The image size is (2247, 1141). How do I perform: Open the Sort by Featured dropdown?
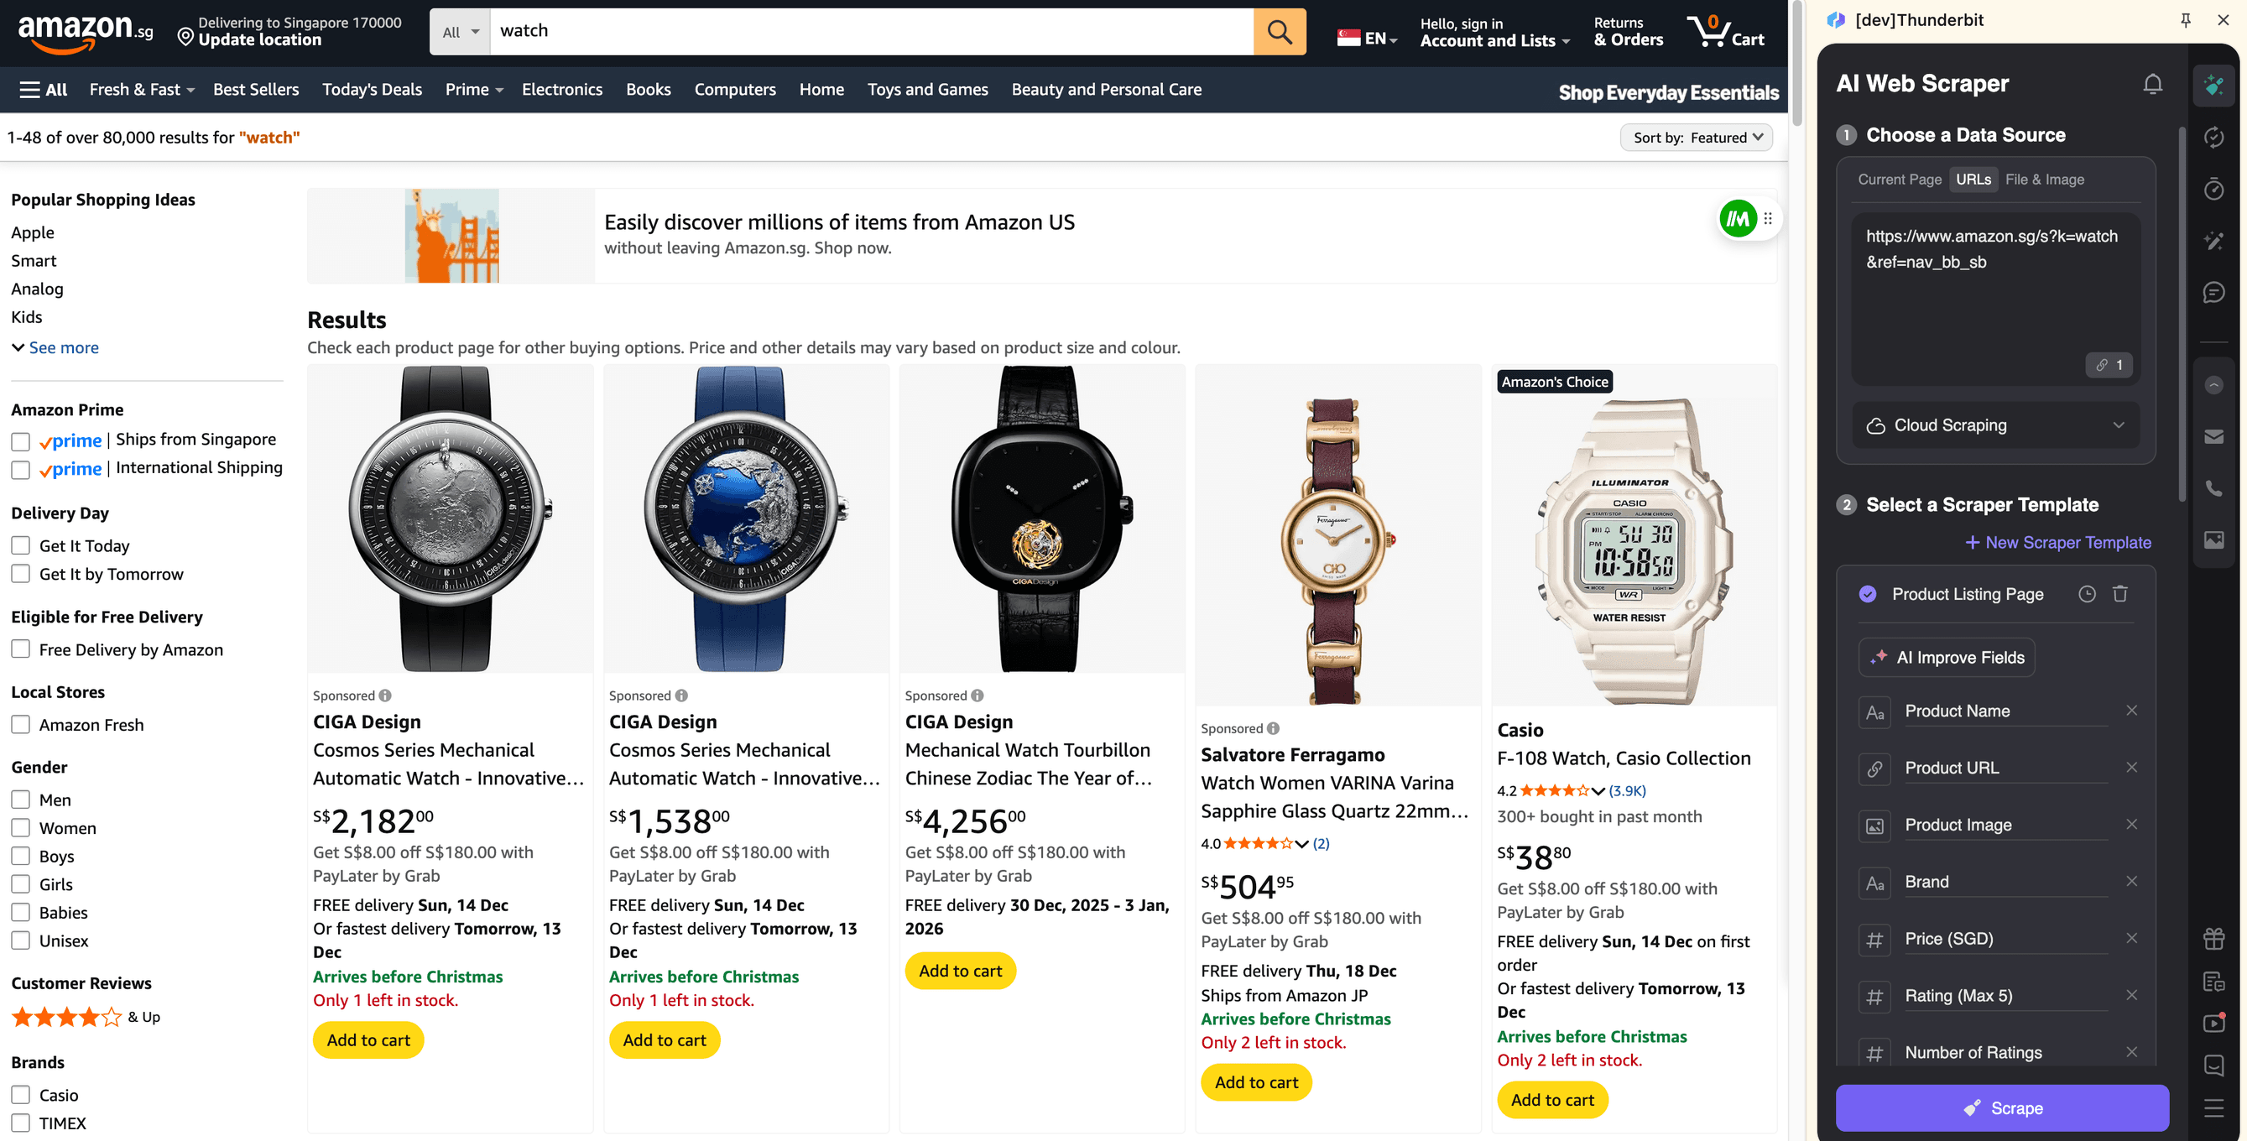[x=1693, y=137]
